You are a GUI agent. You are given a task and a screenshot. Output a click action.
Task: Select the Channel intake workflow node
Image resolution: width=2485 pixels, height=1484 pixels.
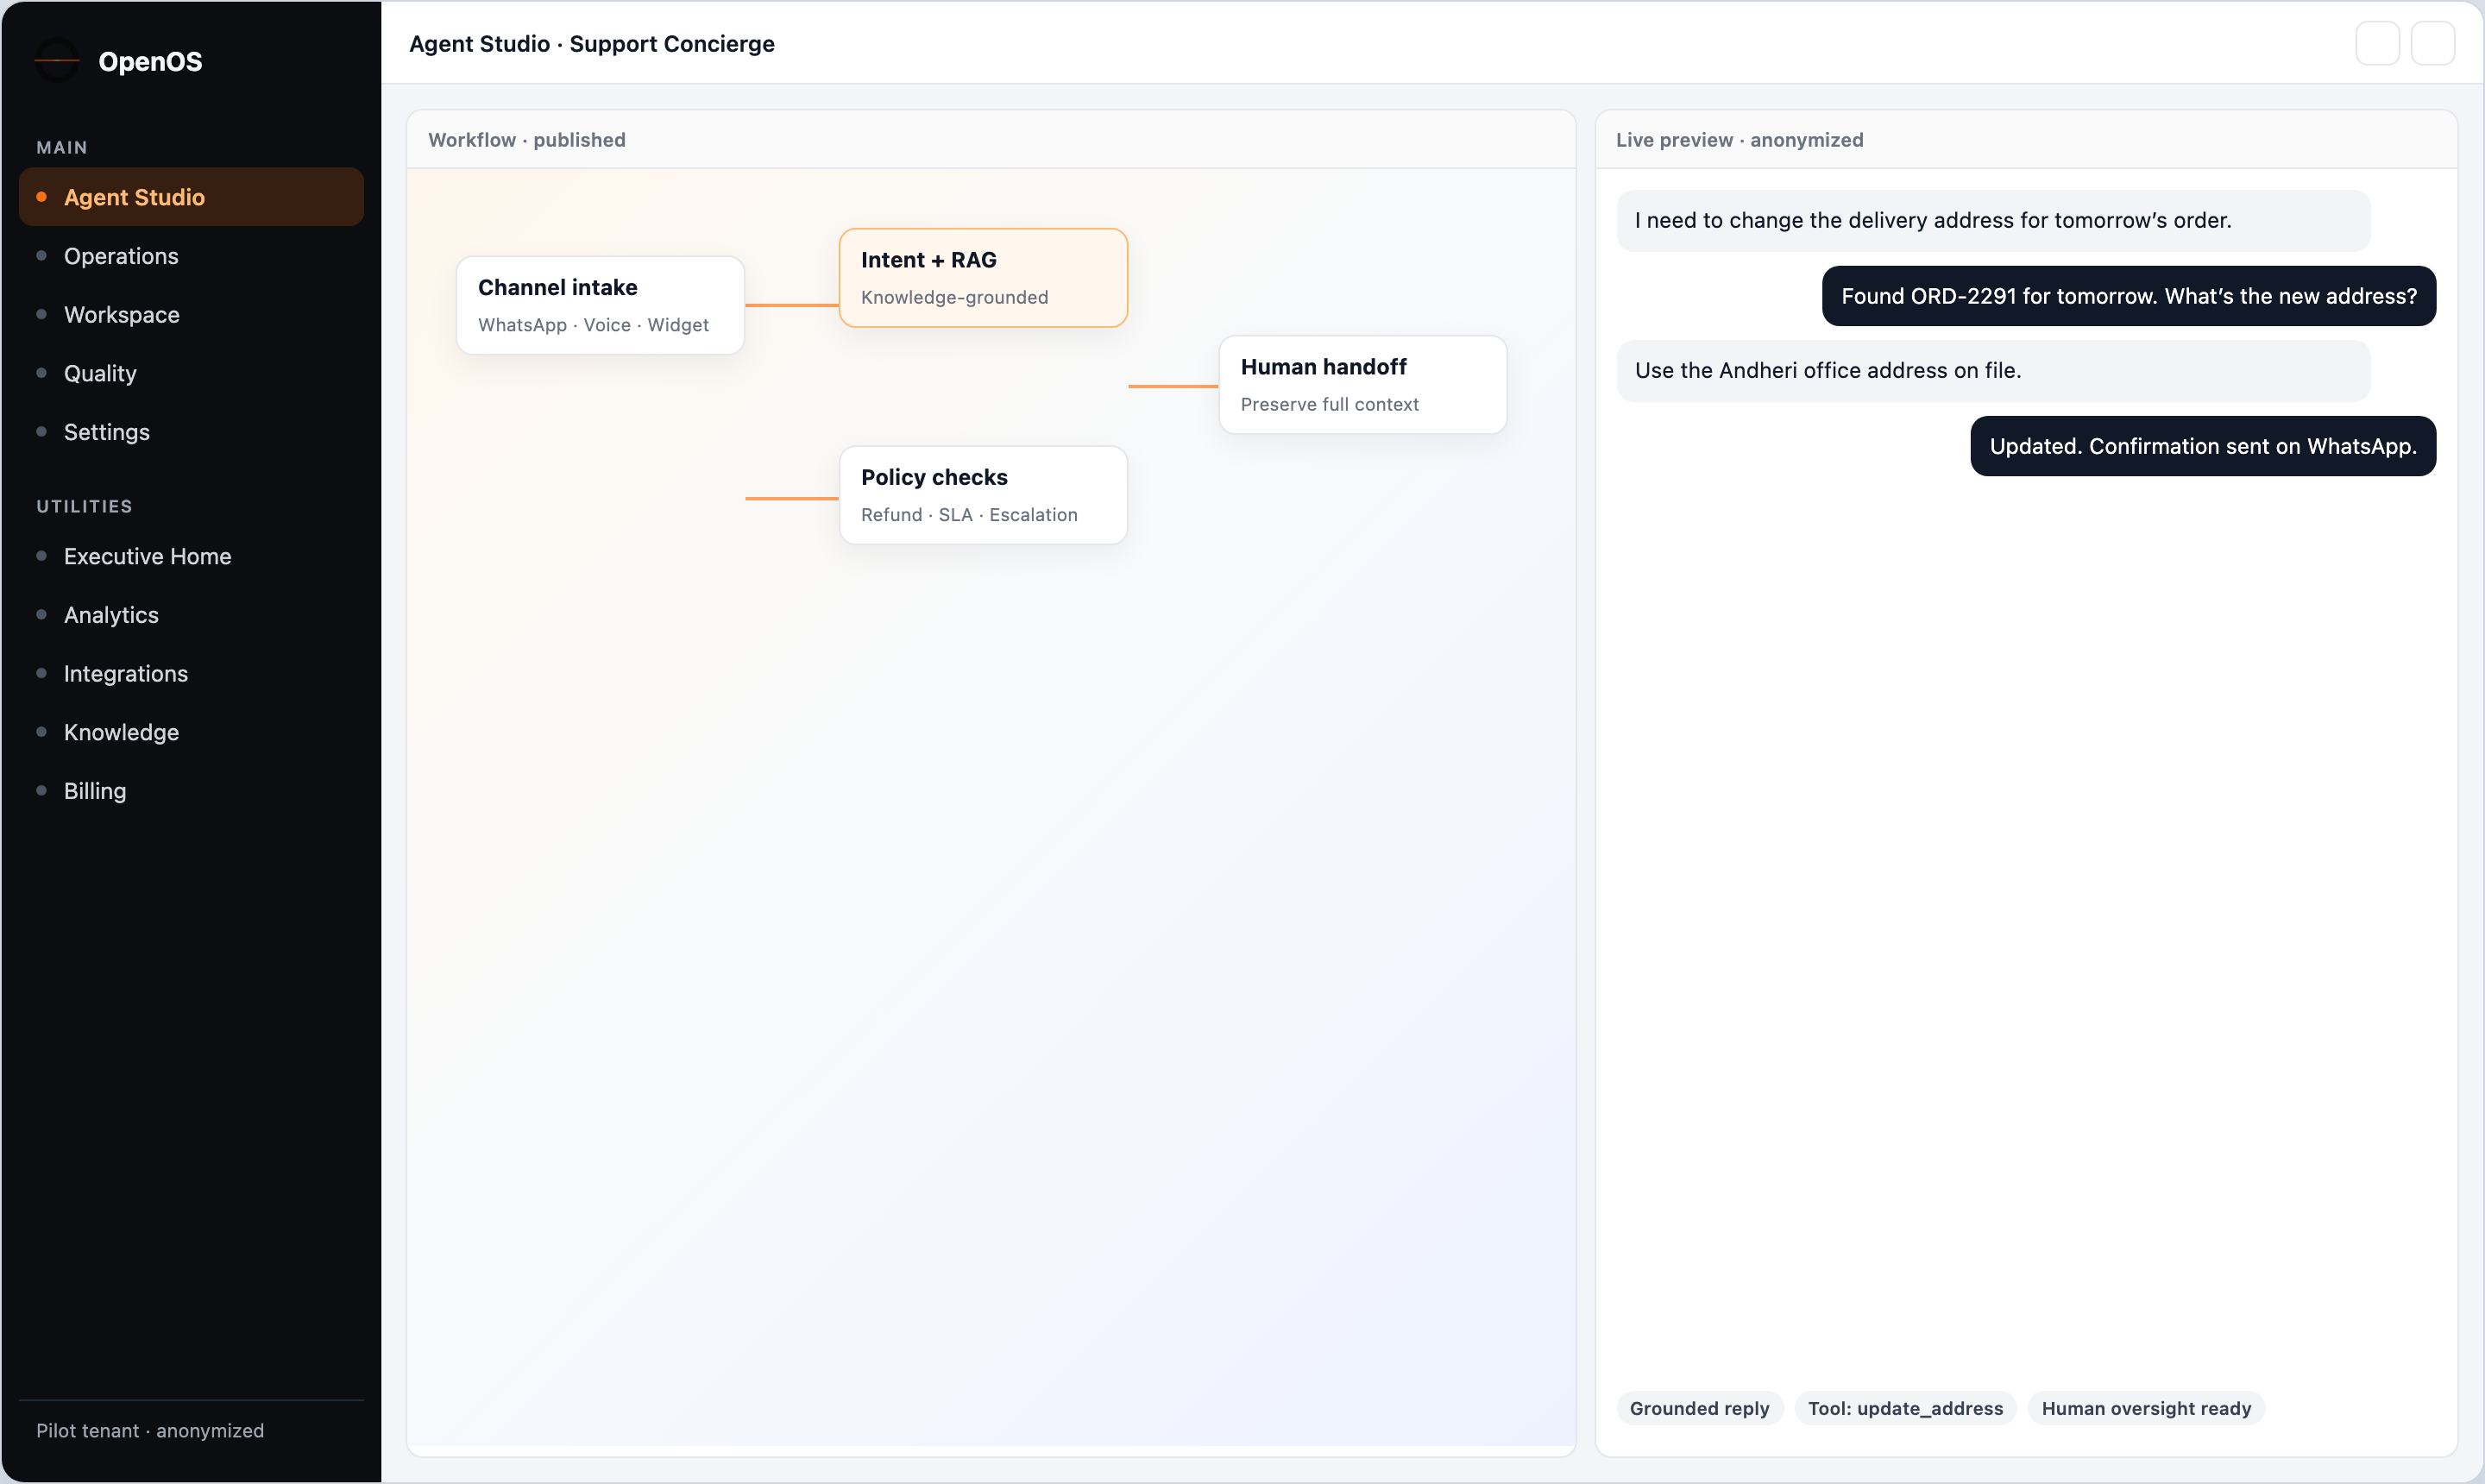[600, 305]
